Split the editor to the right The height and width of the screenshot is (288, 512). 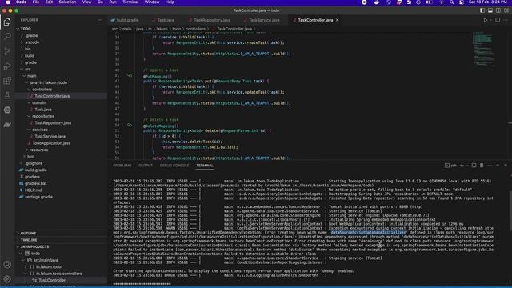(x=498, y=20)
